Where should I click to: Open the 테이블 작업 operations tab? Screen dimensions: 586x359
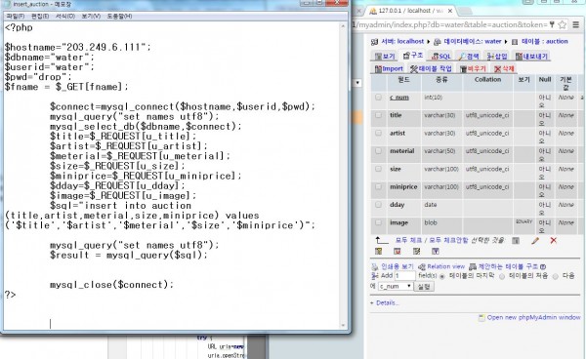pos(431,68)
